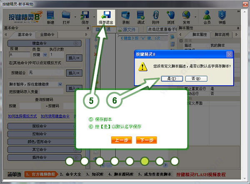This screenshot has height=184, width=250.
Task: Click the toolbar overflow » chevron
Action: pyautogui.click(x=238, y=11)
